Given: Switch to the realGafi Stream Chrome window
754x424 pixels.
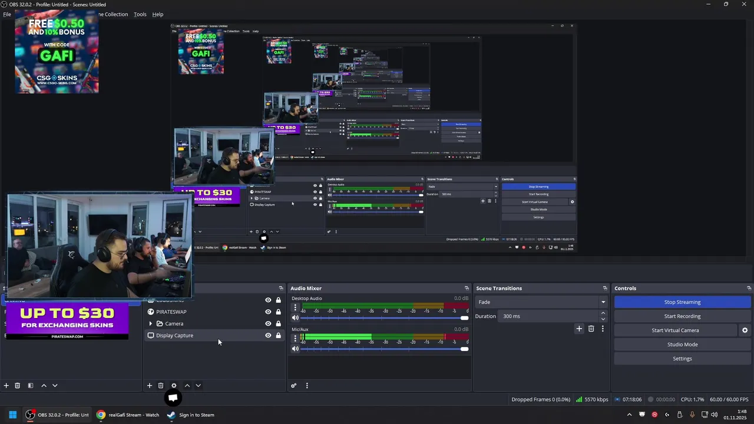Looking at the screenshot, I should click(x=128, y=415).
